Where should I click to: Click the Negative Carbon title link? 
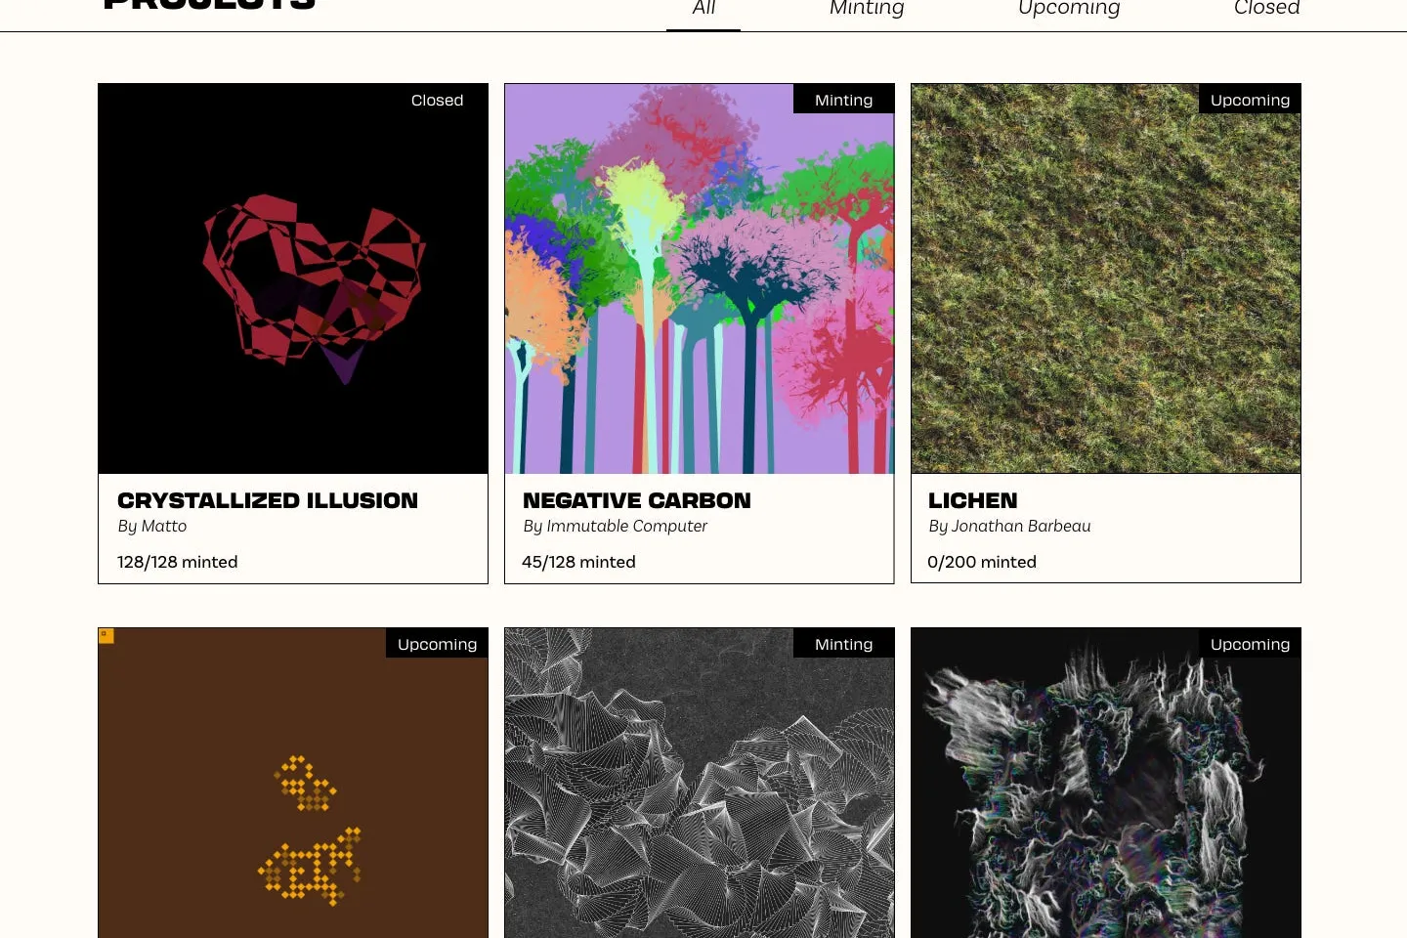[x=637, y=500]
